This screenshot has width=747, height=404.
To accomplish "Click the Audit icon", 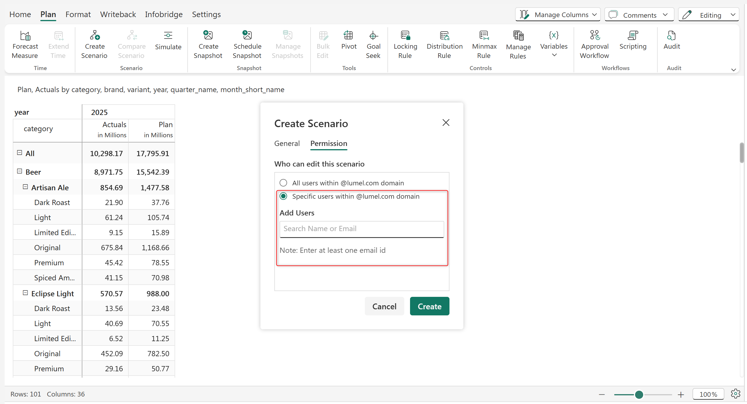I will click(x=671, y=35).
